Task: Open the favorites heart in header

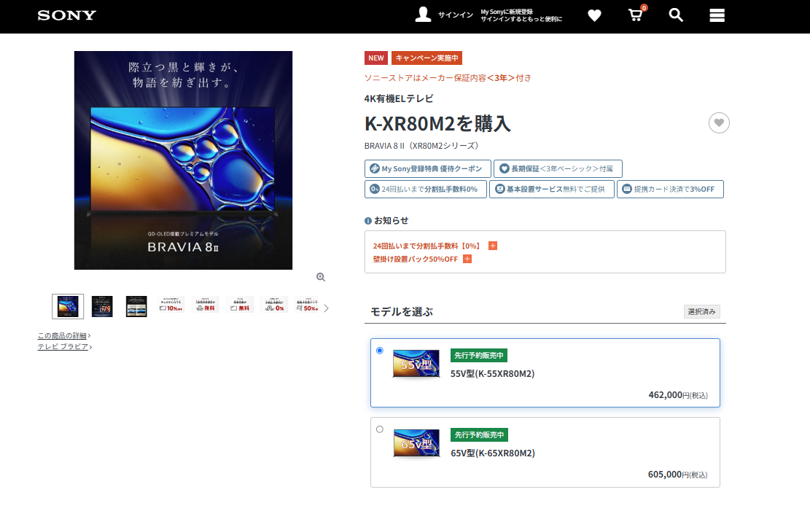Action: coord(595,15)
